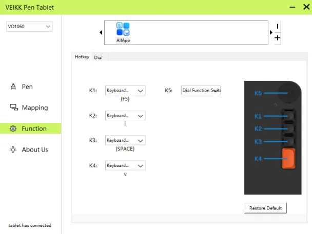Open the K2 Keyboard dropdown
This screenshot has height=234, width=312.
click(x=125, y=116)
